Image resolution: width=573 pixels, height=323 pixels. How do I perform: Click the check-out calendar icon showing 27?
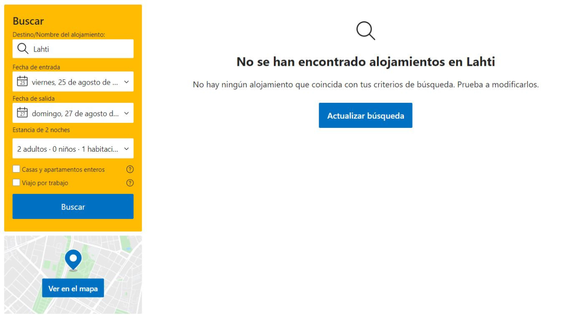(x=22, y=113)
